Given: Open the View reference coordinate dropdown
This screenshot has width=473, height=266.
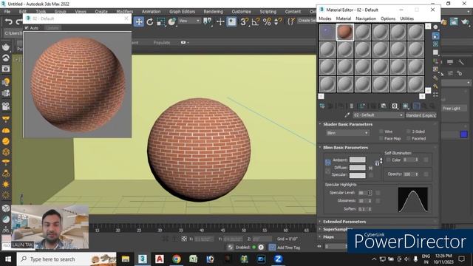Looking at the screenshot, I should click(189, 21).
